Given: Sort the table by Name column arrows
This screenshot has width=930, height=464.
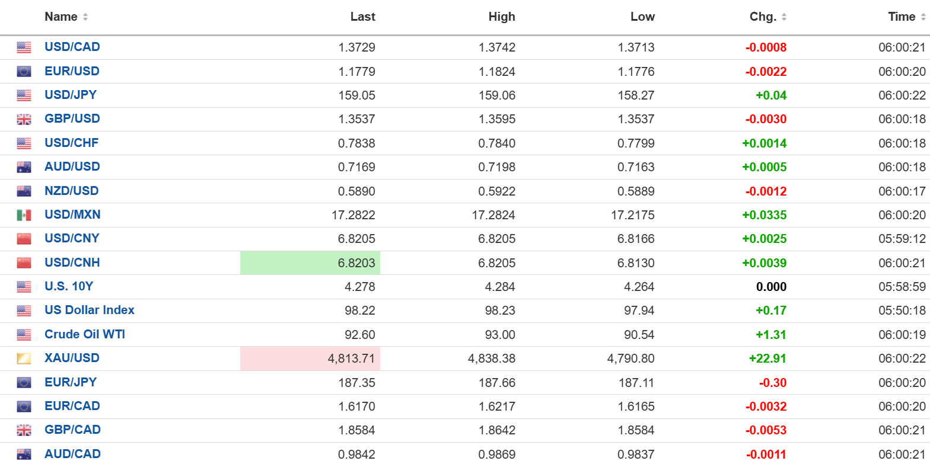Looking at the screenshot, I should click(x=85, y=17).
